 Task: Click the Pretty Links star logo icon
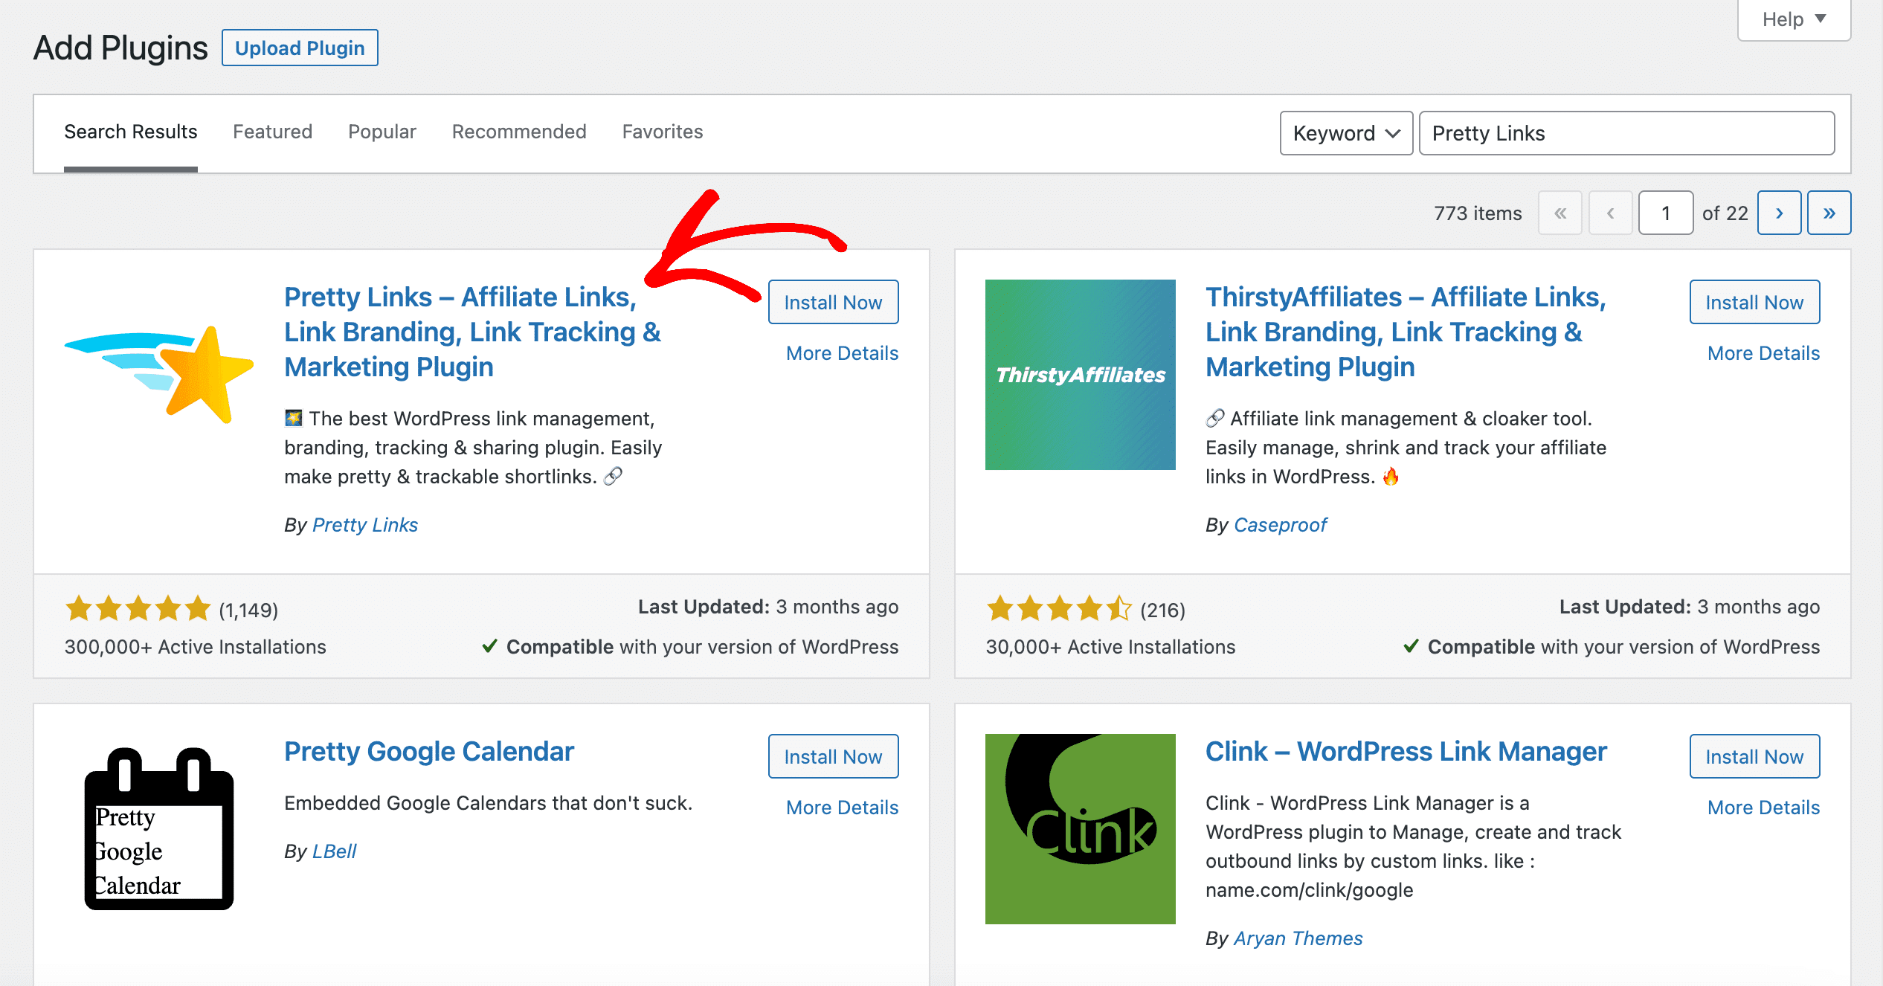coord(159,375)
